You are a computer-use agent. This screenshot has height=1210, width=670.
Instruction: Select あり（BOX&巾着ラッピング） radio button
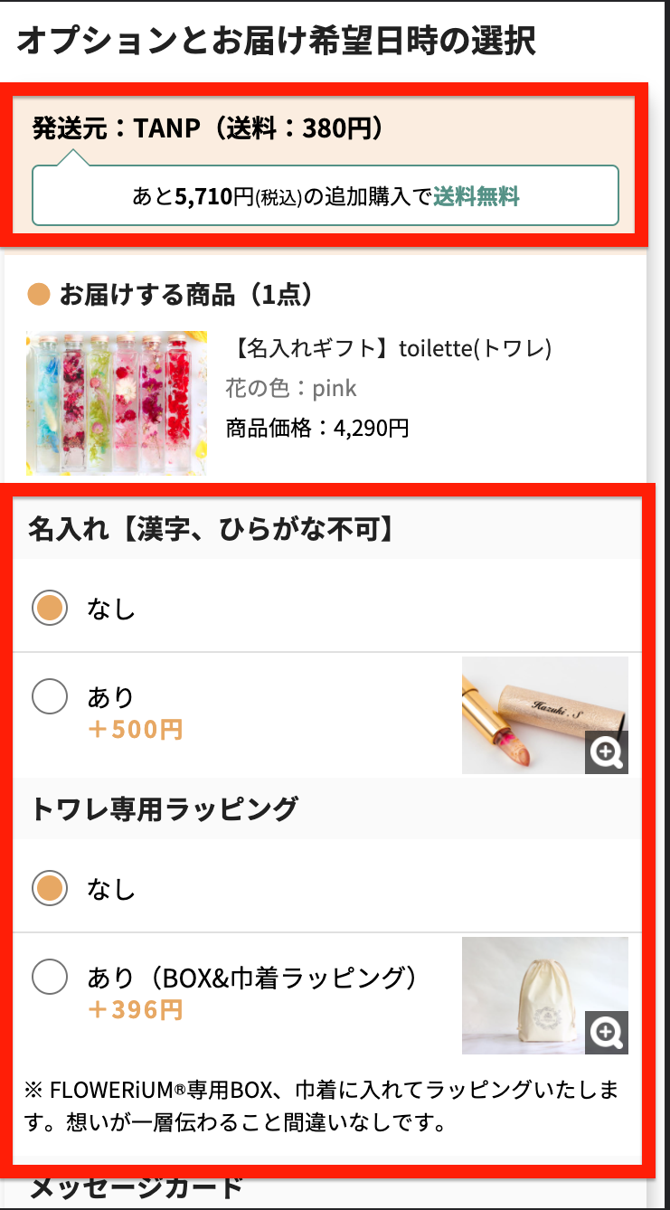[50, 978]
